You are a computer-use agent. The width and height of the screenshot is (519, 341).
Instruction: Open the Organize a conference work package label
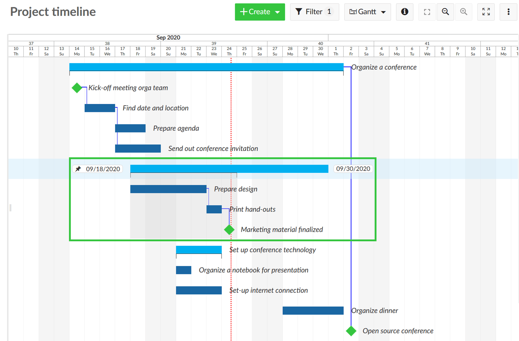383,67
